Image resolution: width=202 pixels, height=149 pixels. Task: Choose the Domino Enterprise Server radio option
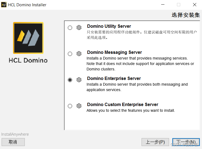70,80
